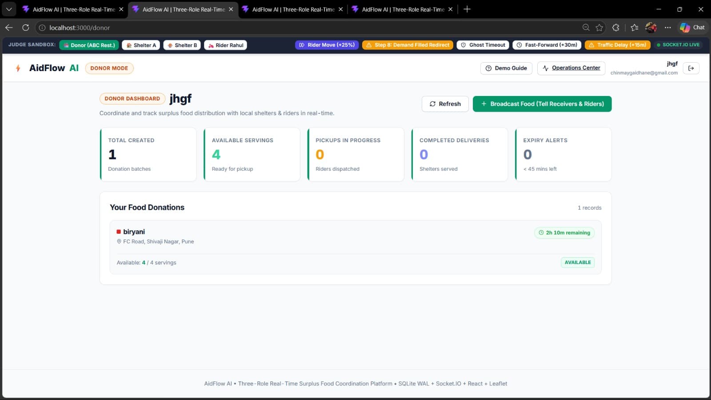Select Donor (ABC Rest.) sandbox role
Screen dimensions: 711x400
point(89,45)
